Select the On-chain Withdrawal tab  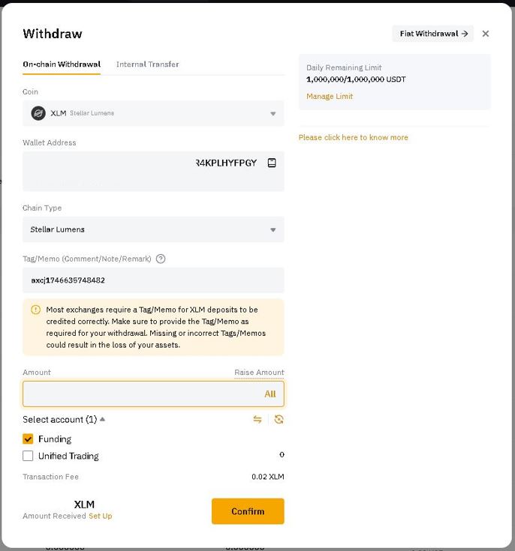(x=62, y=64)
